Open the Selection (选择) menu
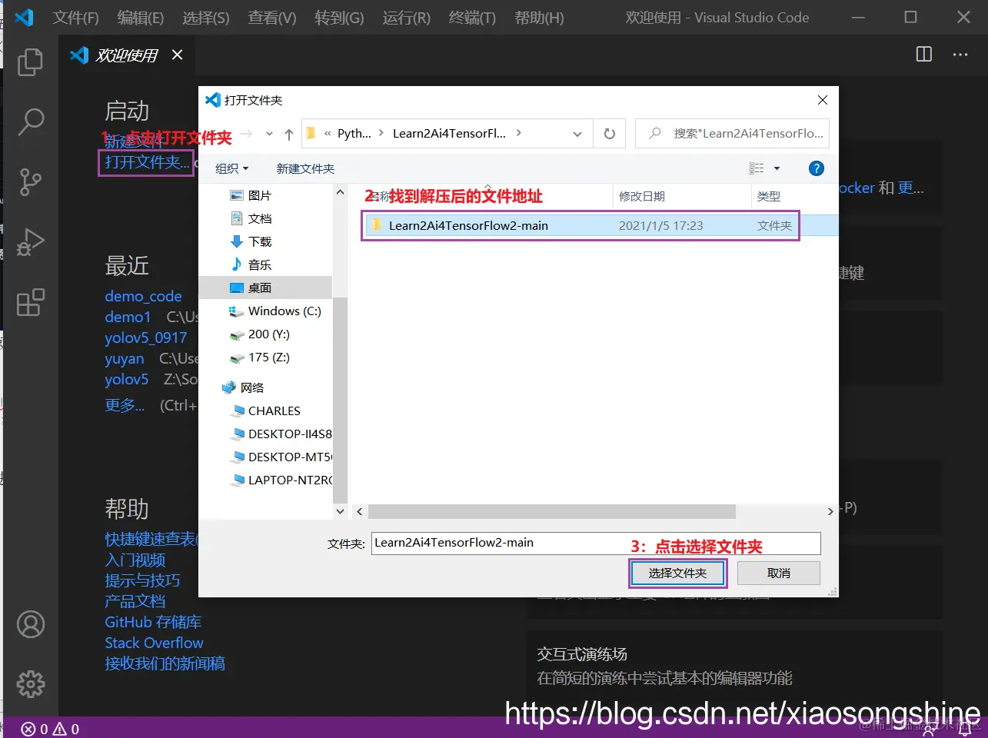Screen dimensions: 988x738 [x=206, y=17]
